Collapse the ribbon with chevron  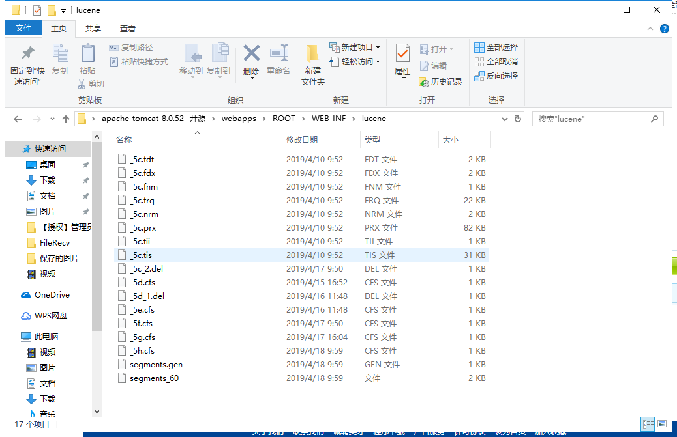[650, 29]
